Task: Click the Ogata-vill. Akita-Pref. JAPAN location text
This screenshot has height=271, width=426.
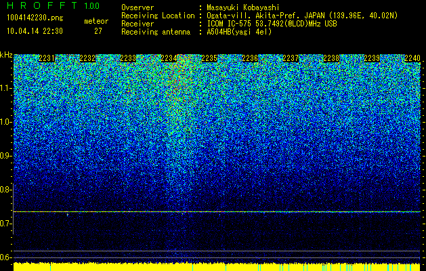Action: tap(302, 16)
